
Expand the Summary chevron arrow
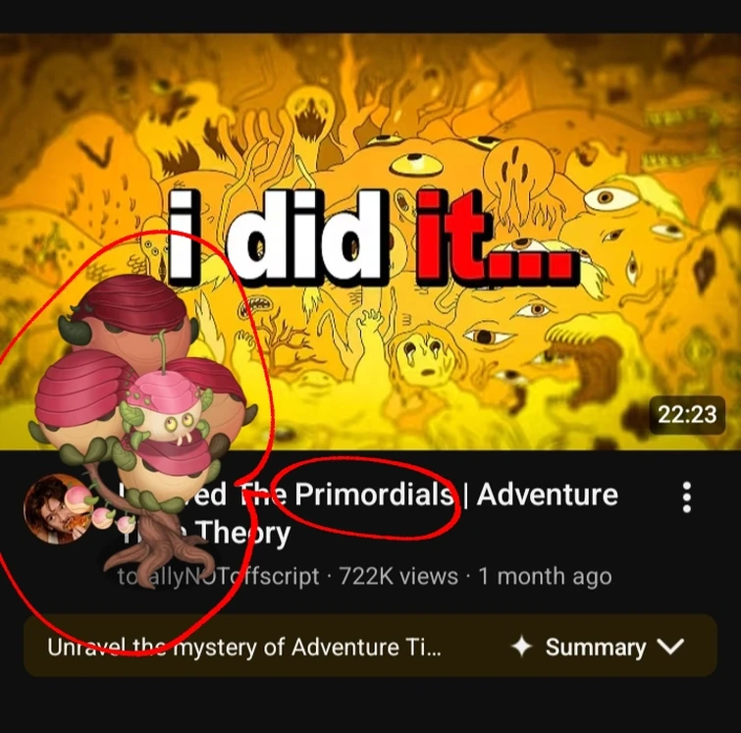tap(670, 646)
